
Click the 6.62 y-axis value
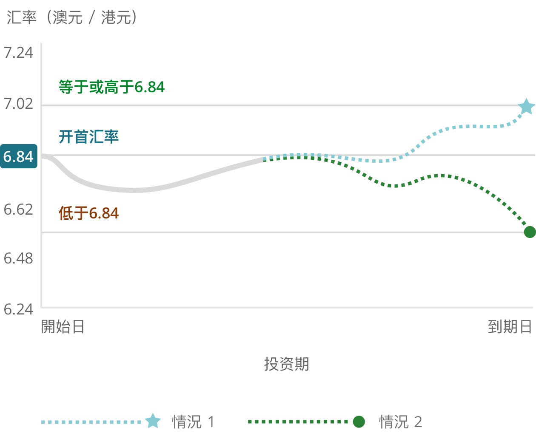[18, 209]
